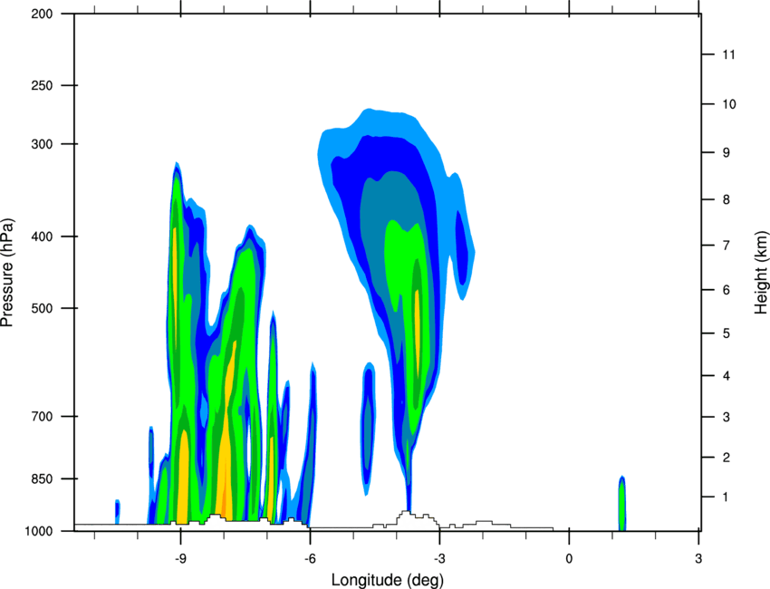Click the 'Longitude (deg)' axis title
This screenshot has width=770, height=589.
click(x=388, y=580)
